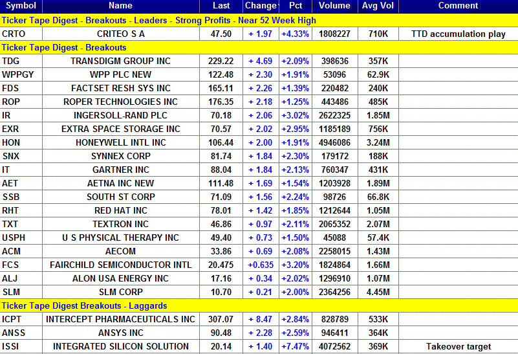The image size is (518, 354).
Task: Click the TDG symbol cell
Action: (21, 61)
